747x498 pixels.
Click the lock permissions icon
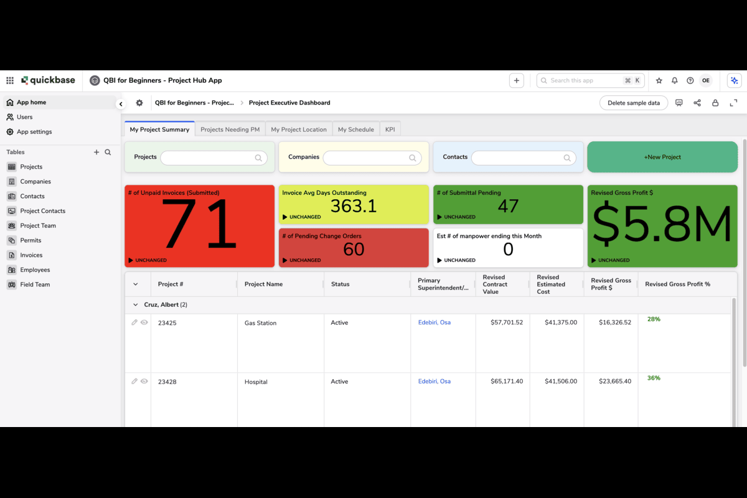(715, 103)
